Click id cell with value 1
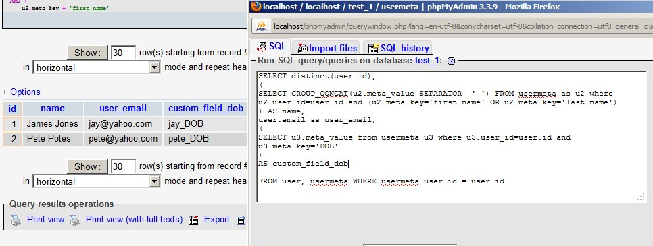 pos(13,124)
